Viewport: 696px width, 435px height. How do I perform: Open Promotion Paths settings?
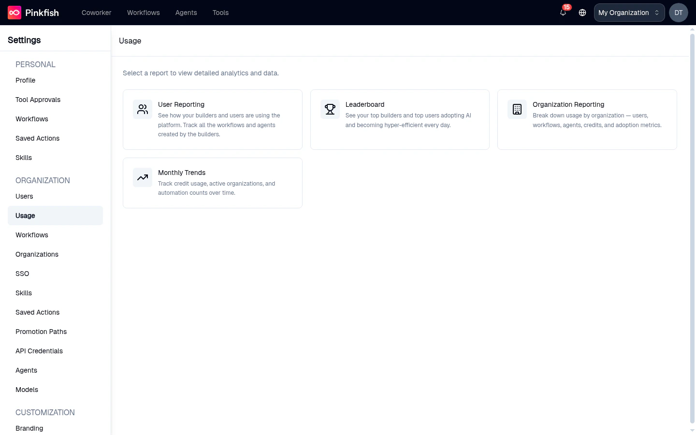(x=41, y=332)
